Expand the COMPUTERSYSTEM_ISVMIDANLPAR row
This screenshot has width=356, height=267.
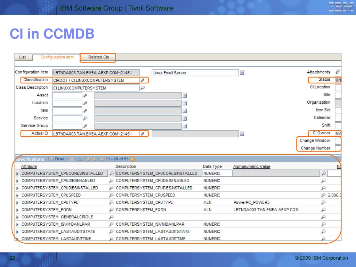[17, 225]
